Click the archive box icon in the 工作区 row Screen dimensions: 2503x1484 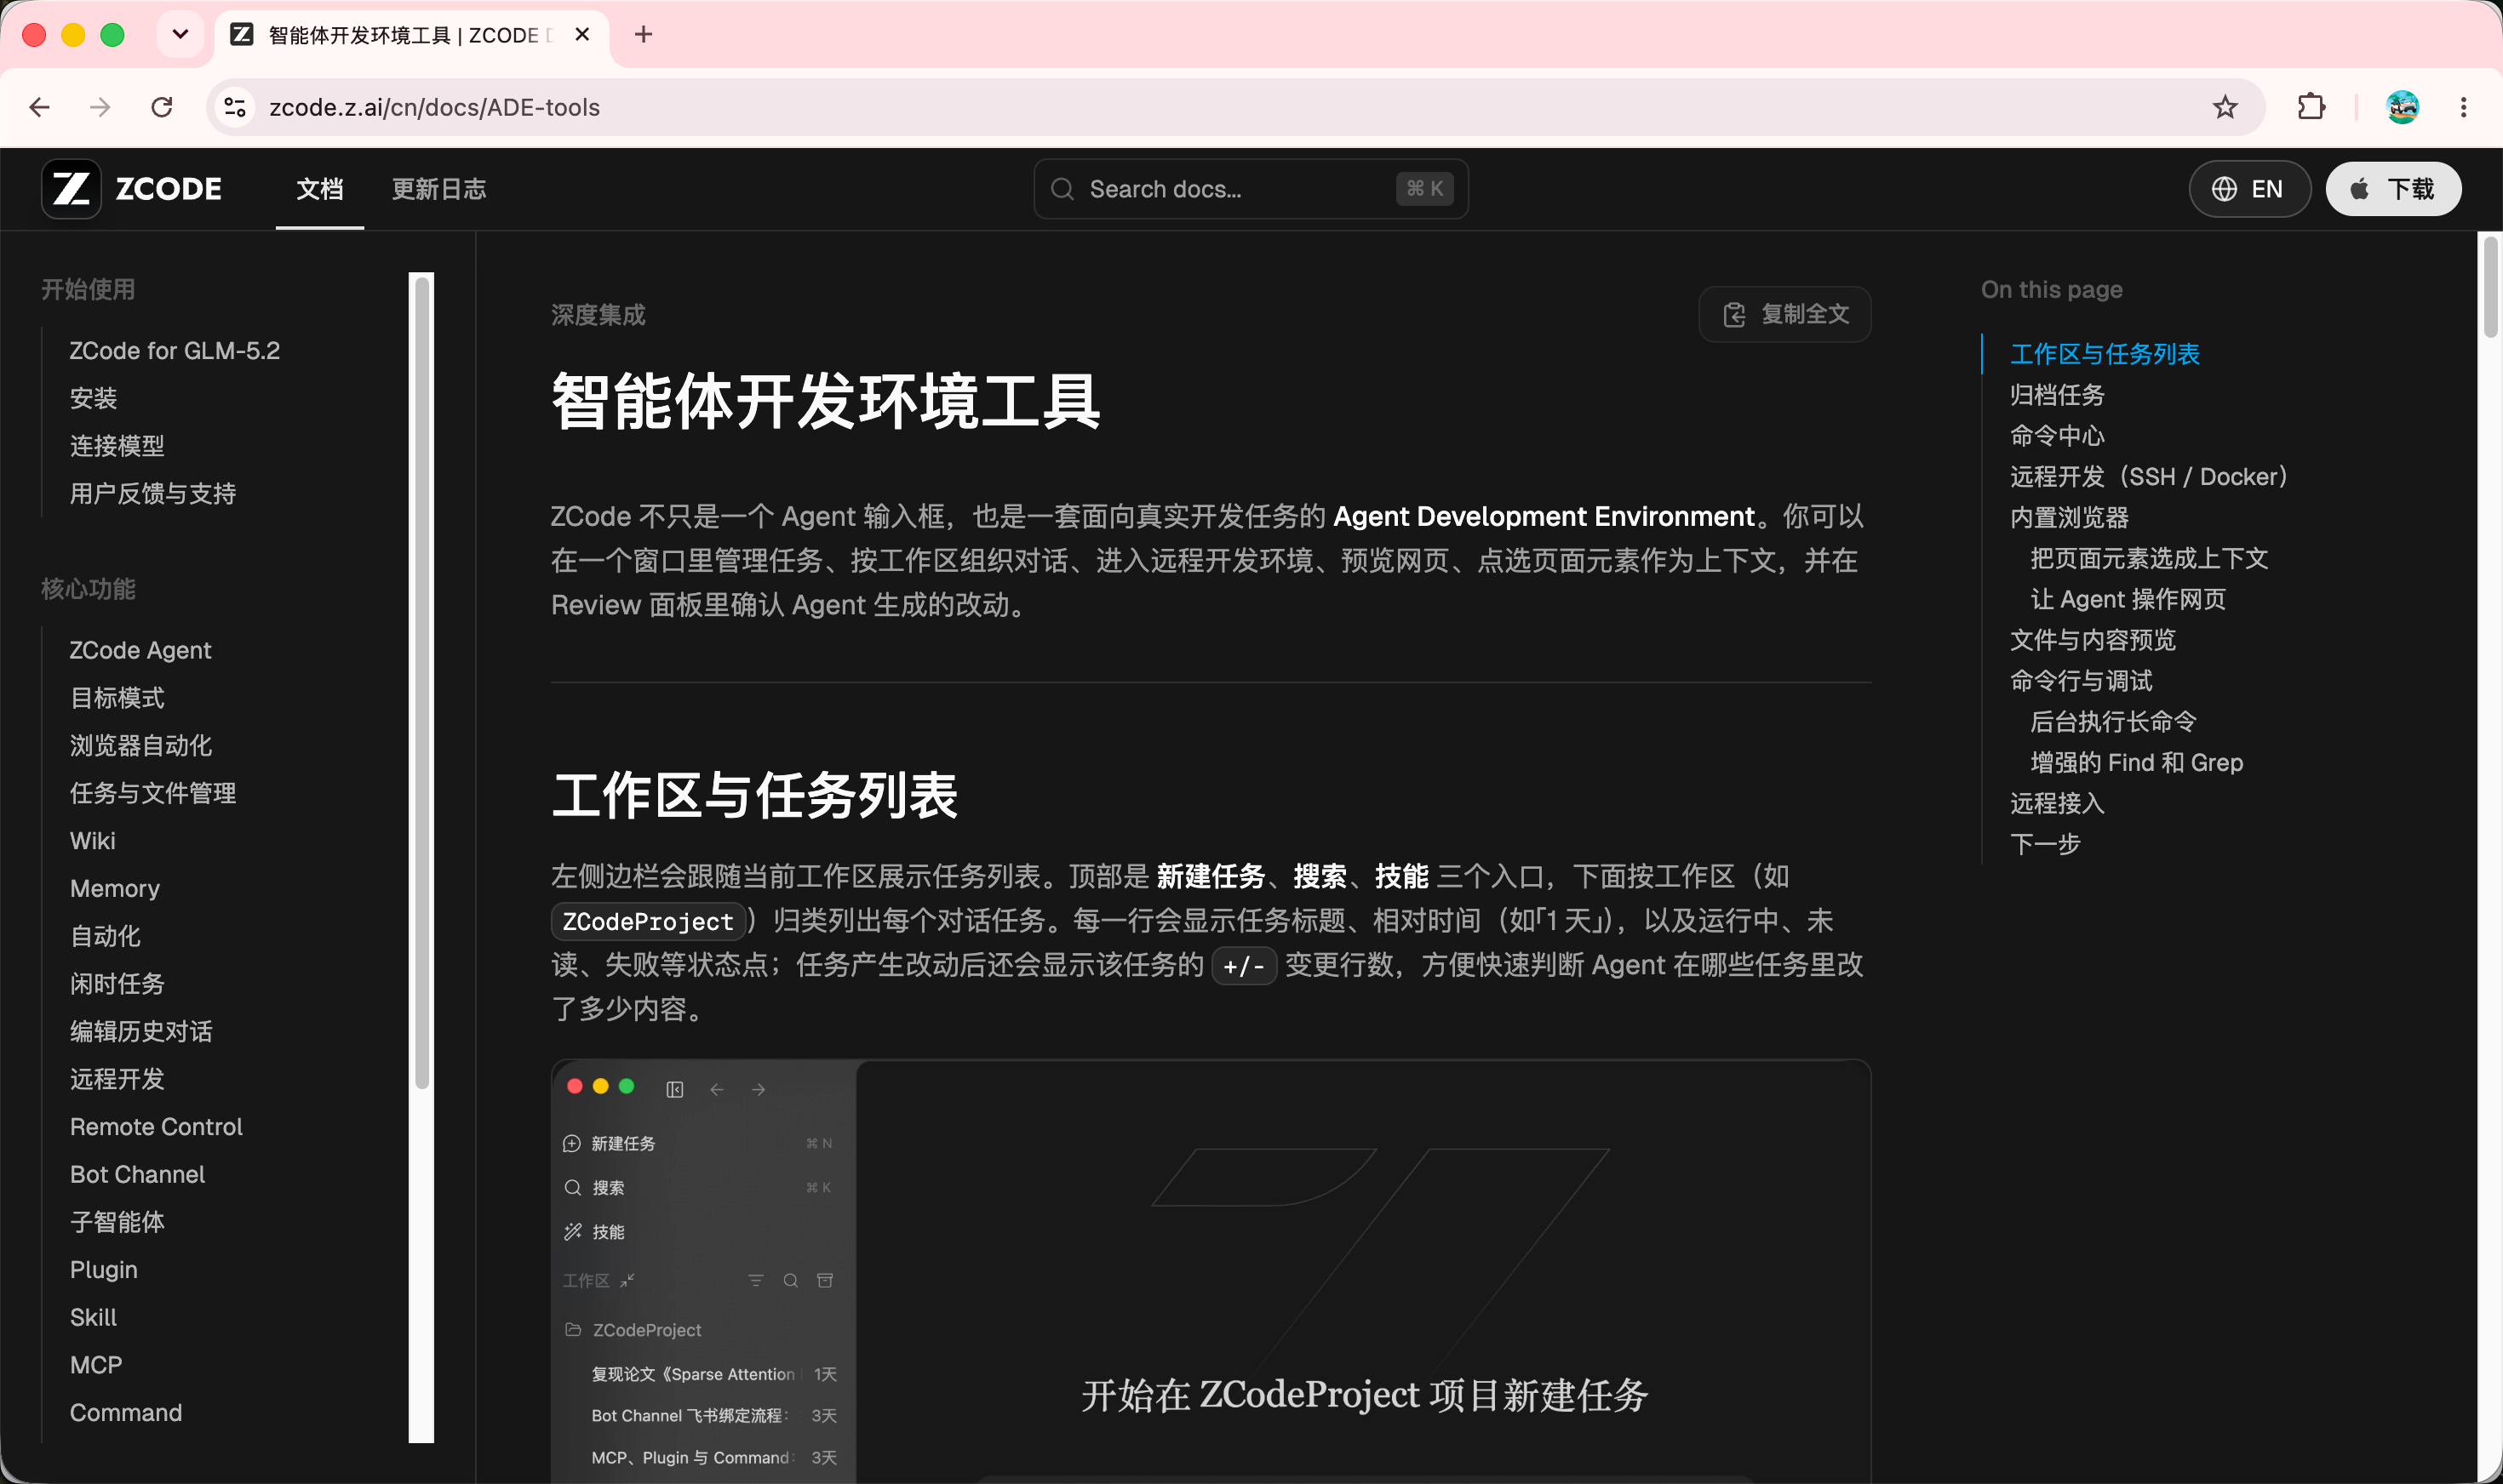825,1281
